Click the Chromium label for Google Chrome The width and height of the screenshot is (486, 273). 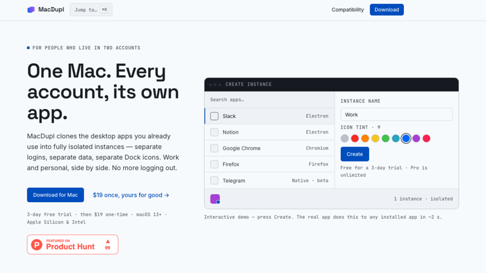tap(317, 148)
